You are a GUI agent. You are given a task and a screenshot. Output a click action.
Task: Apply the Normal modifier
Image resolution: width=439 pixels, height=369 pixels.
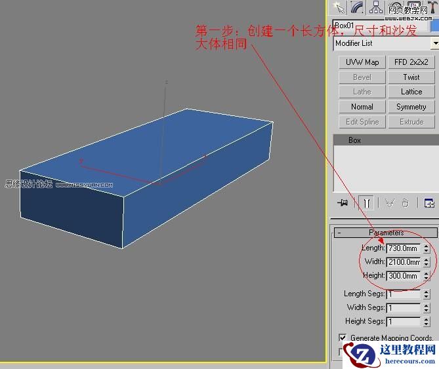(x=362, y=107)
